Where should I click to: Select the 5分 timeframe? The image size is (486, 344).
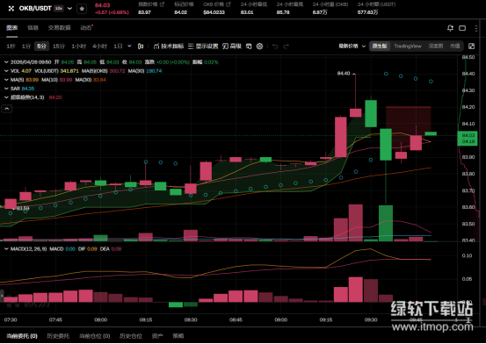[41, 47]
